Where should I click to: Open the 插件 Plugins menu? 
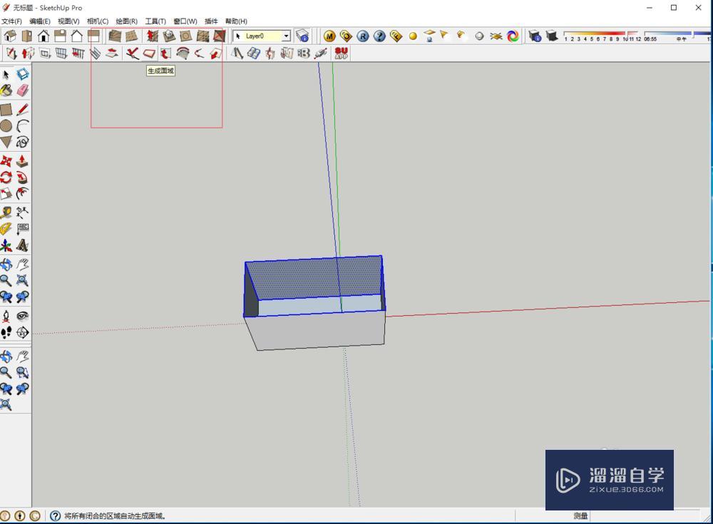pos(211,21)
